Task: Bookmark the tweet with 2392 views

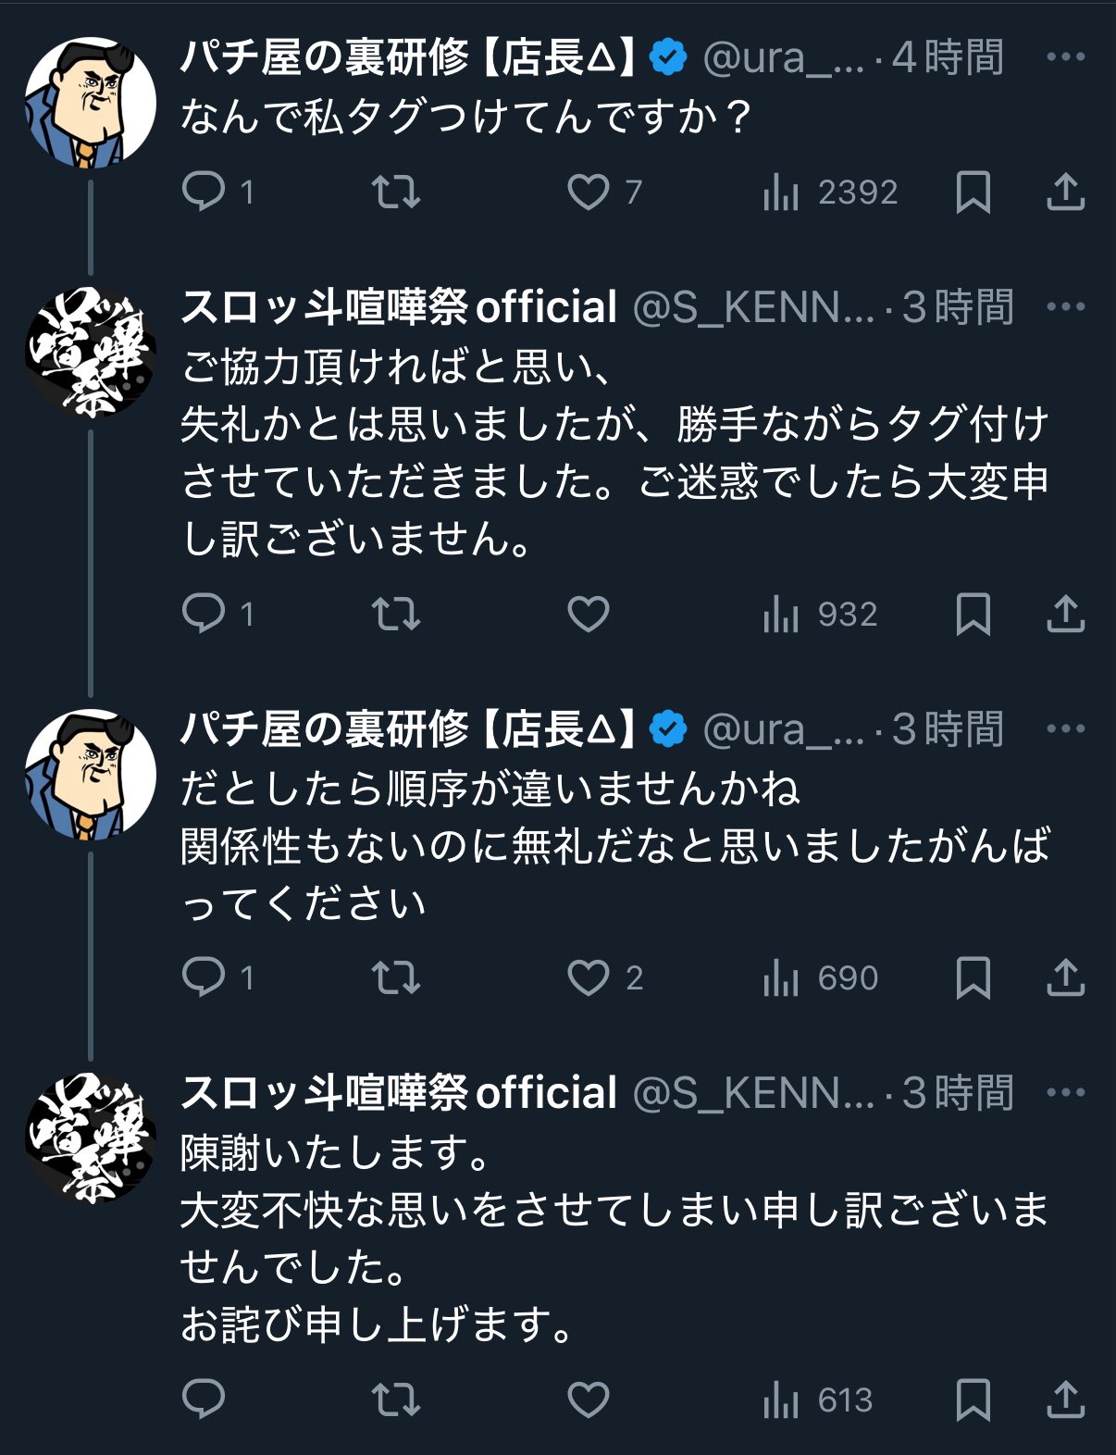Action: tap(973, 193)
